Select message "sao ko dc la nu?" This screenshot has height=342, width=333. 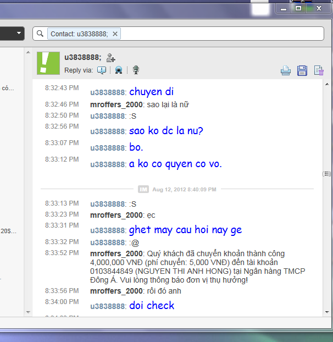point(166,131)
